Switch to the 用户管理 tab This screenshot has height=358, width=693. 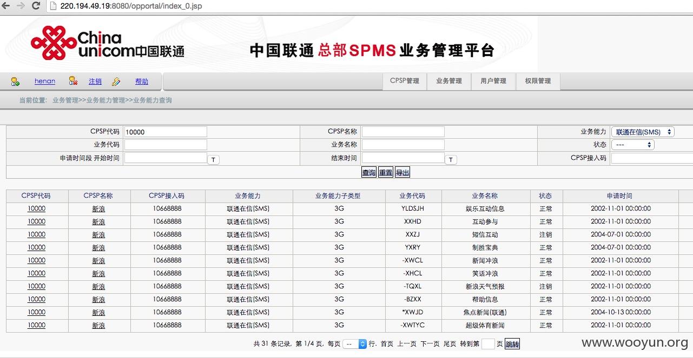pyautogui.click(x=493, y=81)
